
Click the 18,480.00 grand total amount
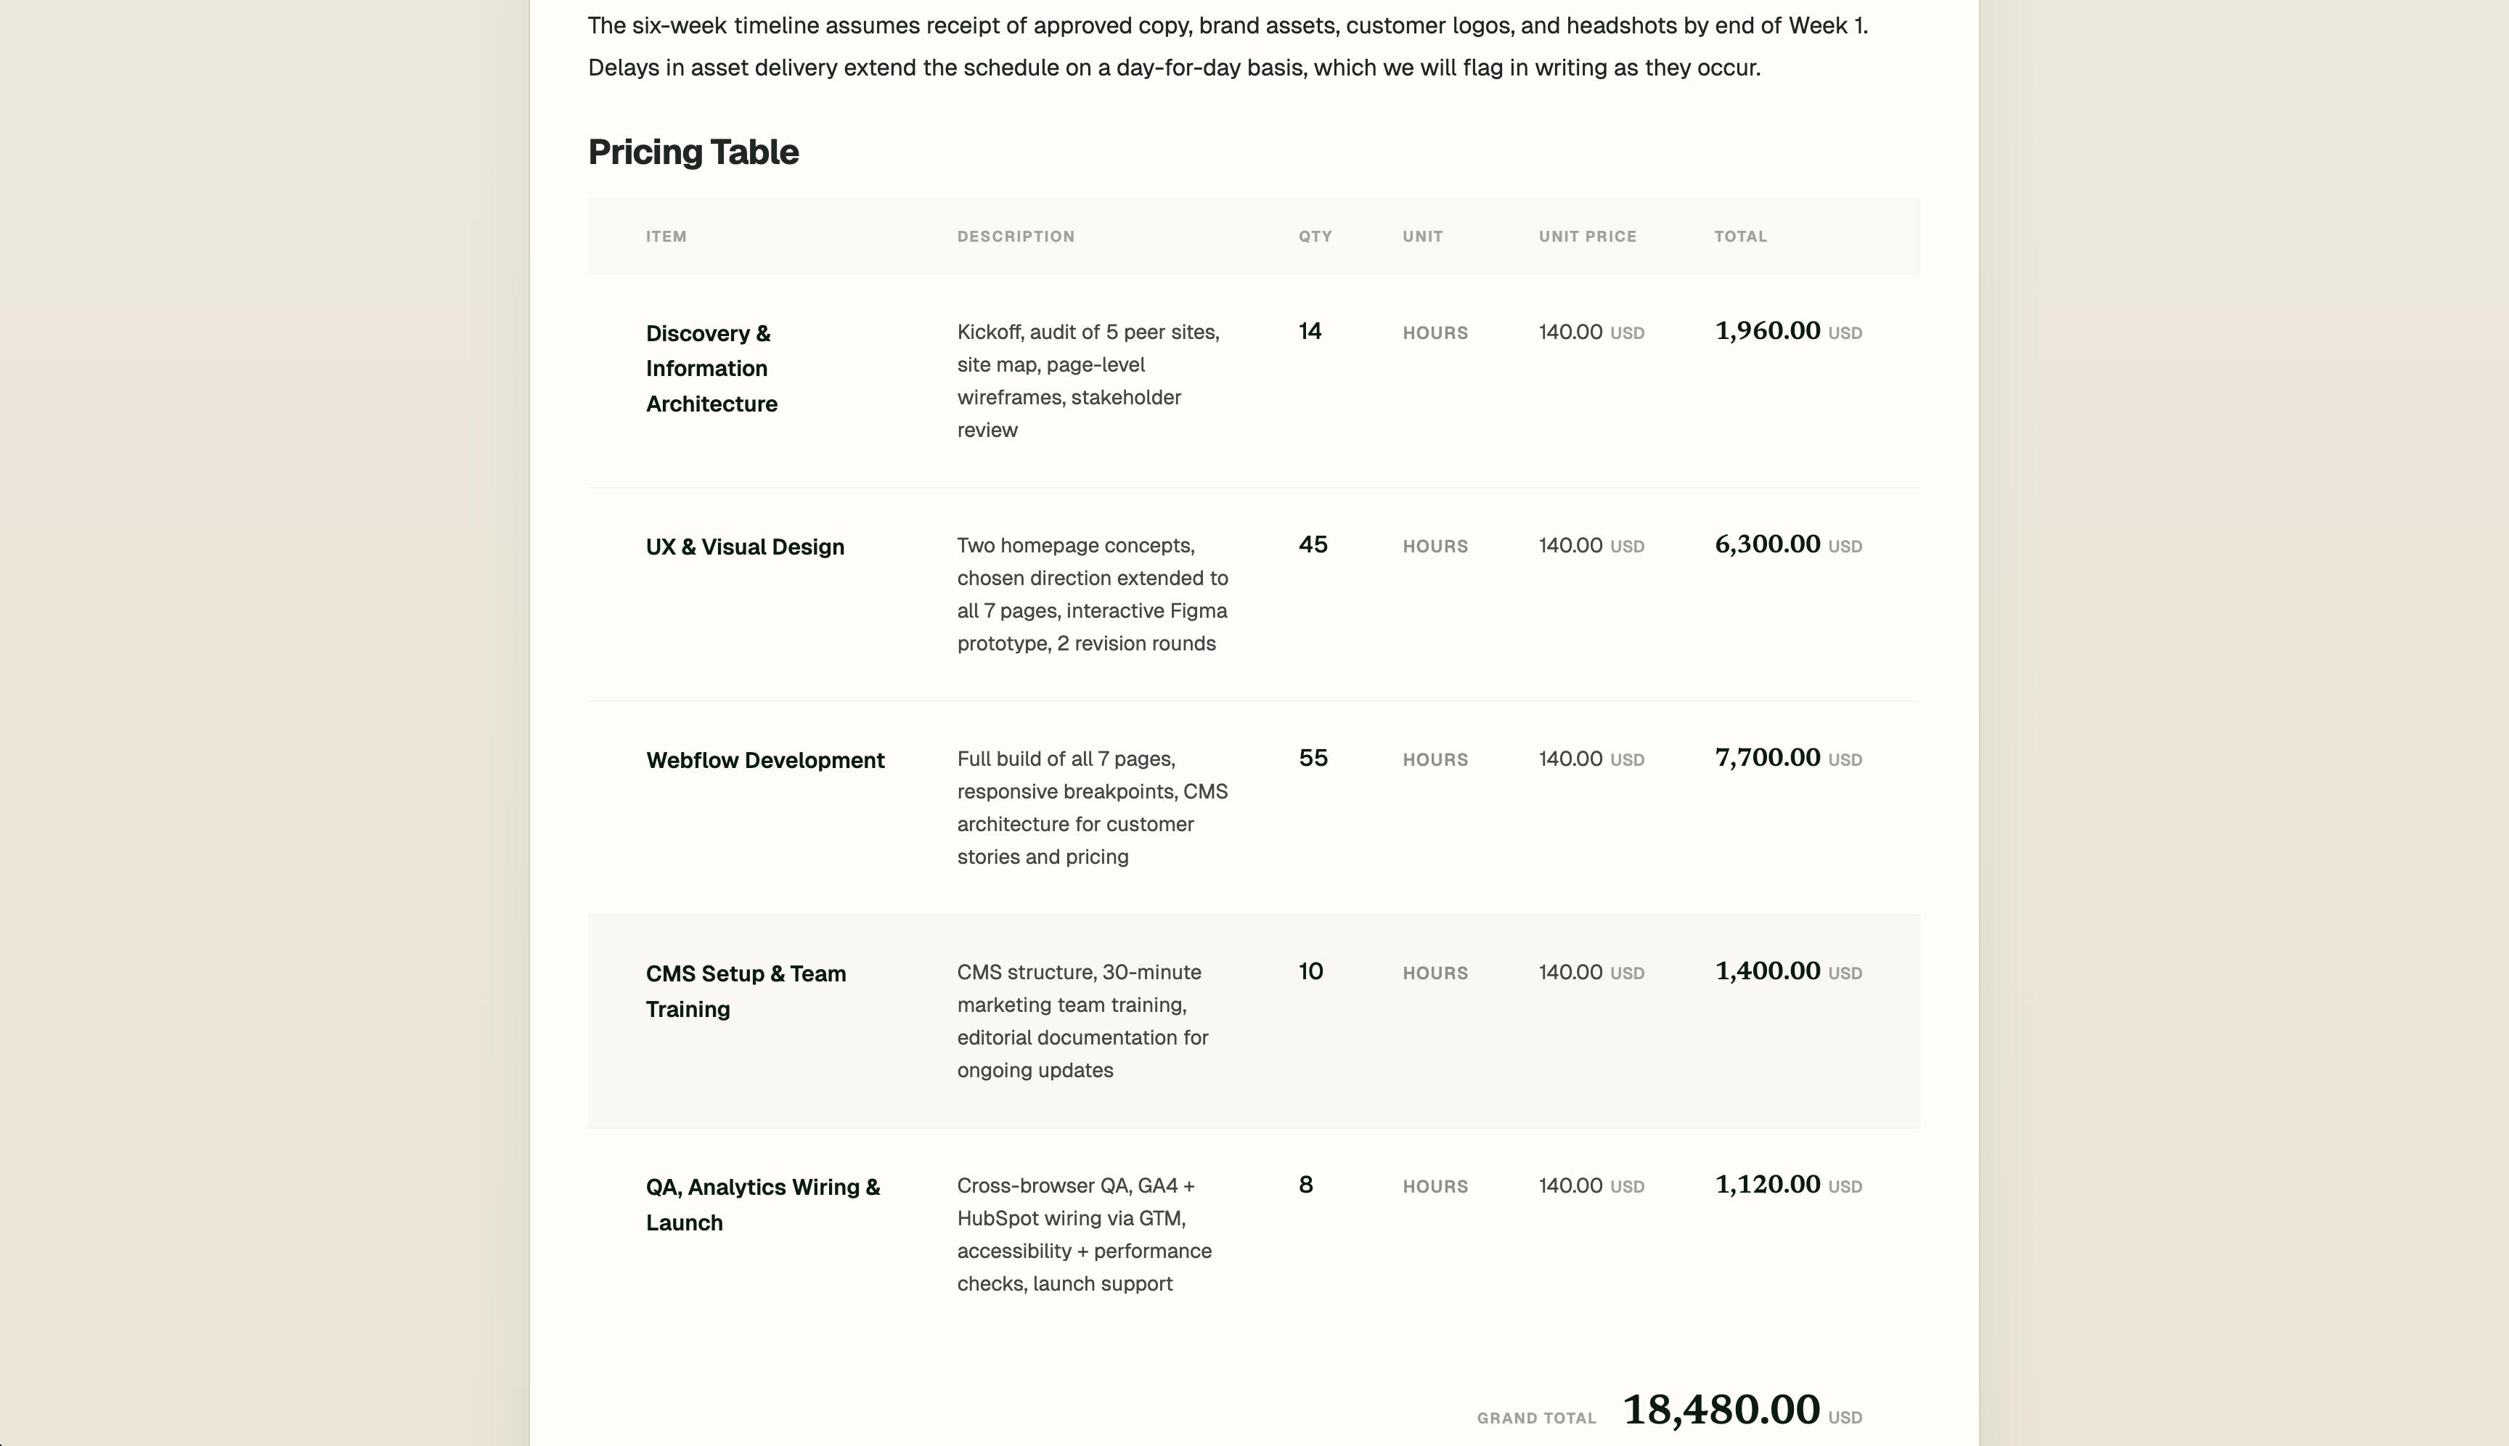pyautogui.click(x=1721, y=1410)
